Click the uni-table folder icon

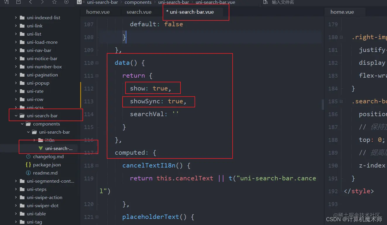coord(22,214)
